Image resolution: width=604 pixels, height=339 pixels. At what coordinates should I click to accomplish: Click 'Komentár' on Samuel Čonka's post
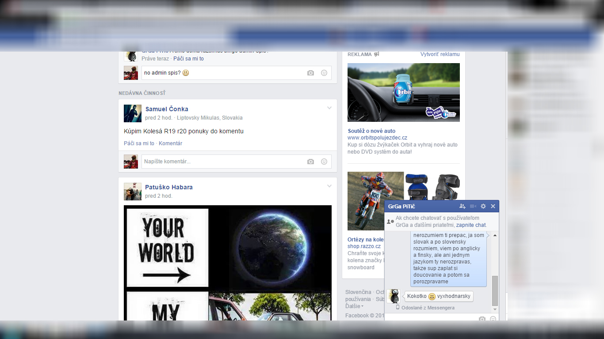[170, 143]
